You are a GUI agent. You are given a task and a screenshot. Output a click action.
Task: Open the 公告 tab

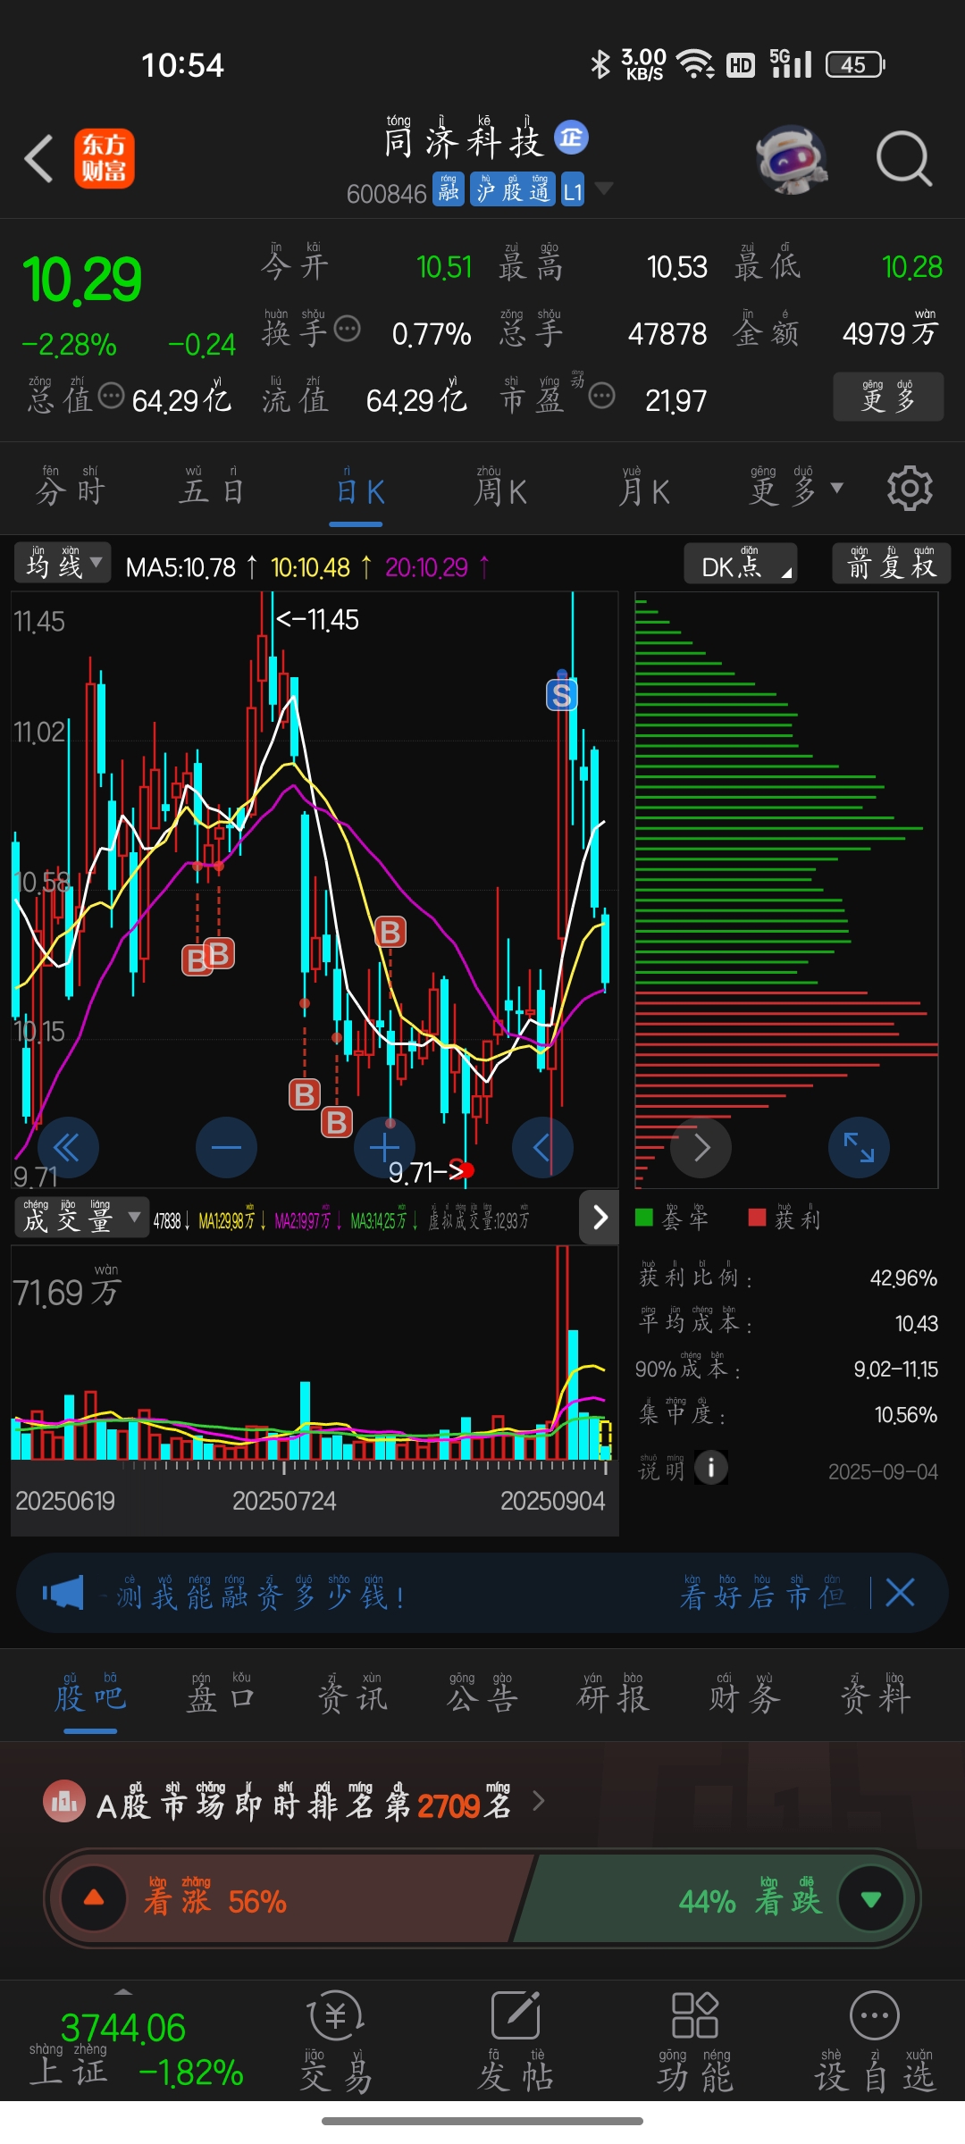point(482,1694)
